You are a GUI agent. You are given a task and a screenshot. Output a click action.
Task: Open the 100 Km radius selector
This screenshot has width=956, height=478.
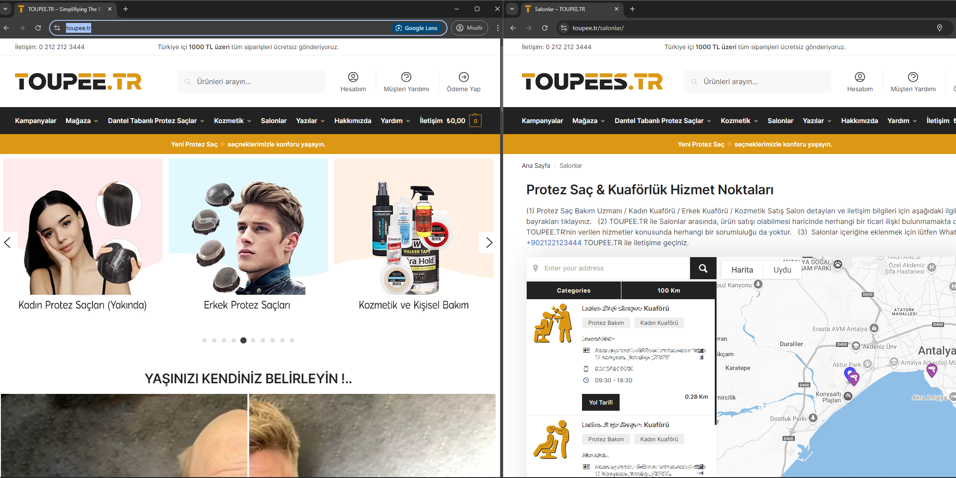pyautogui.click(x=668, y=290)
